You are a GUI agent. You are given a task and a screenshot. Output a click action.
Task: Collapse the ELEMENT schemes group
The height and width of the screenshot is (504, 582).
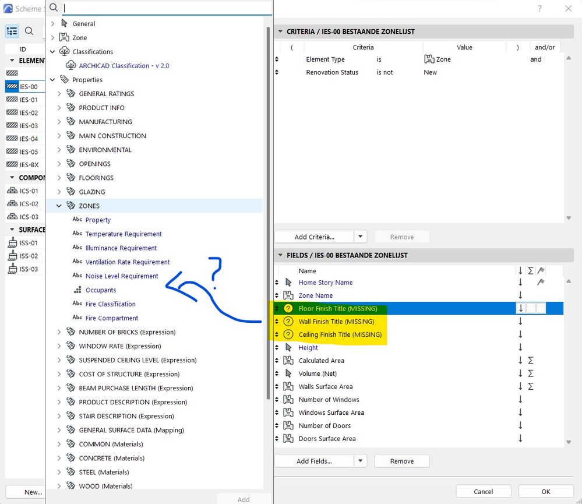pos(12,60)
